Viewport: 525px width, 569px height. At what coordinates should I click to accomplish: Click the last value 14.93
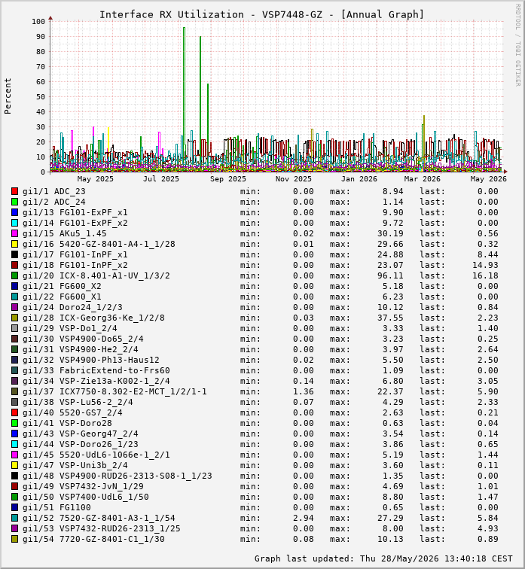point(485,265)
